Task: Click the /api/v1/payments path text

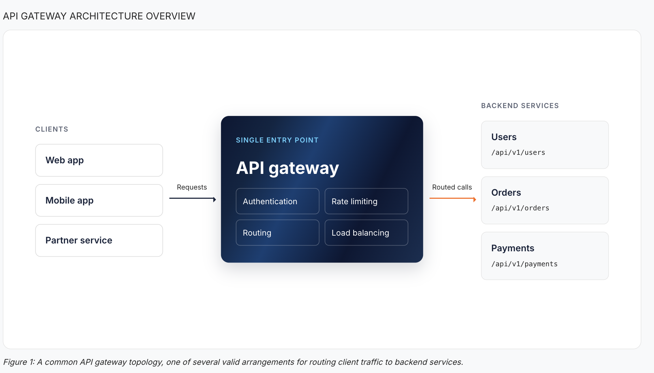Action: pos(524,264)
